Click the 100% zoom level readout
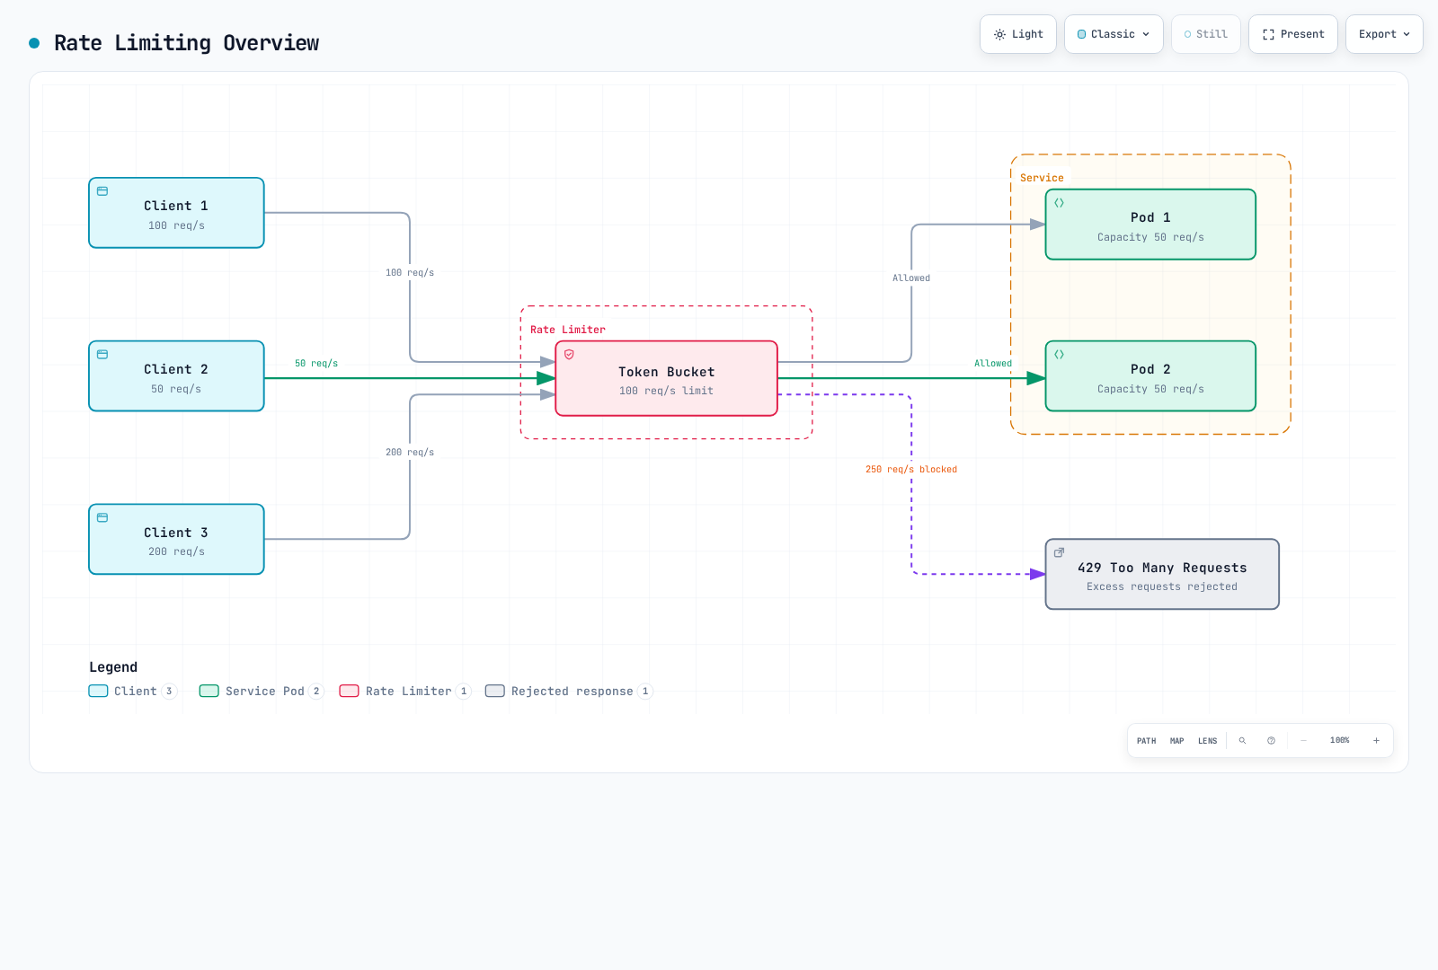This screenshot has width=1438, height=970. pos(1340,741)
